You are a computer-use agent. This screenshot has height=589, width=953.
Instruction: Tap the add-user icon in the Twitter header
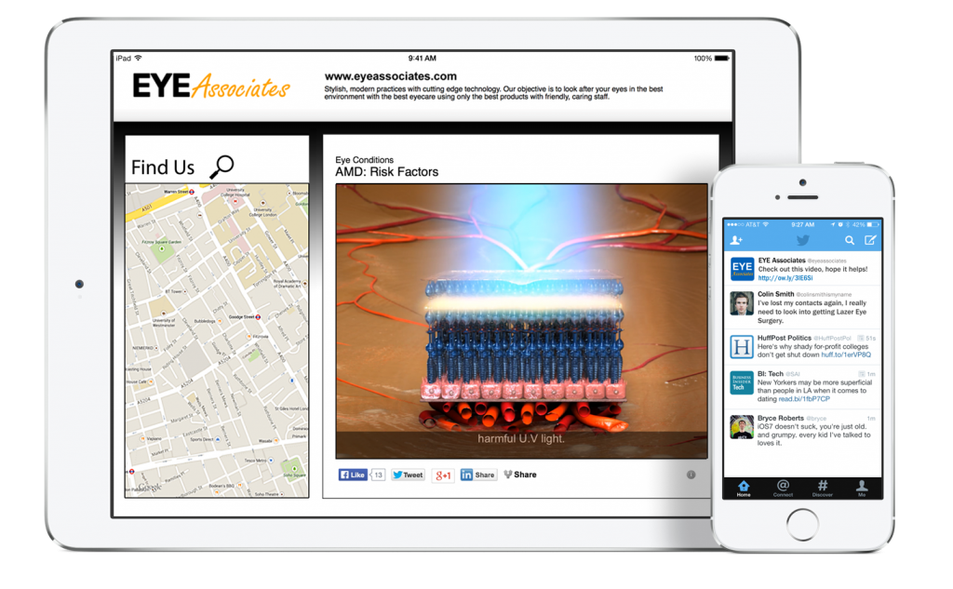tap(736, 240)
